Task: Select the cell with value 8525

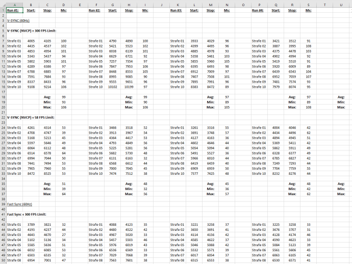Action: coord(47,174)
